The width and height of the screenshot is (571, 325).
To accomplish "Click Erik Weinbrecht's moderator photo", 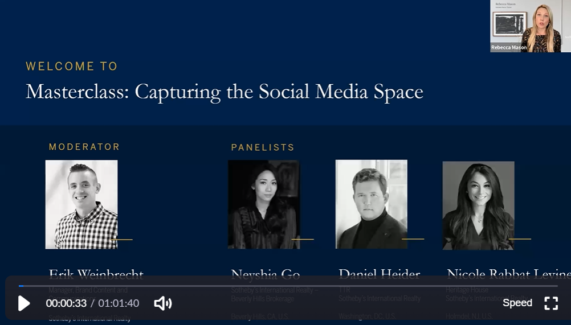I will coord(81,204).
